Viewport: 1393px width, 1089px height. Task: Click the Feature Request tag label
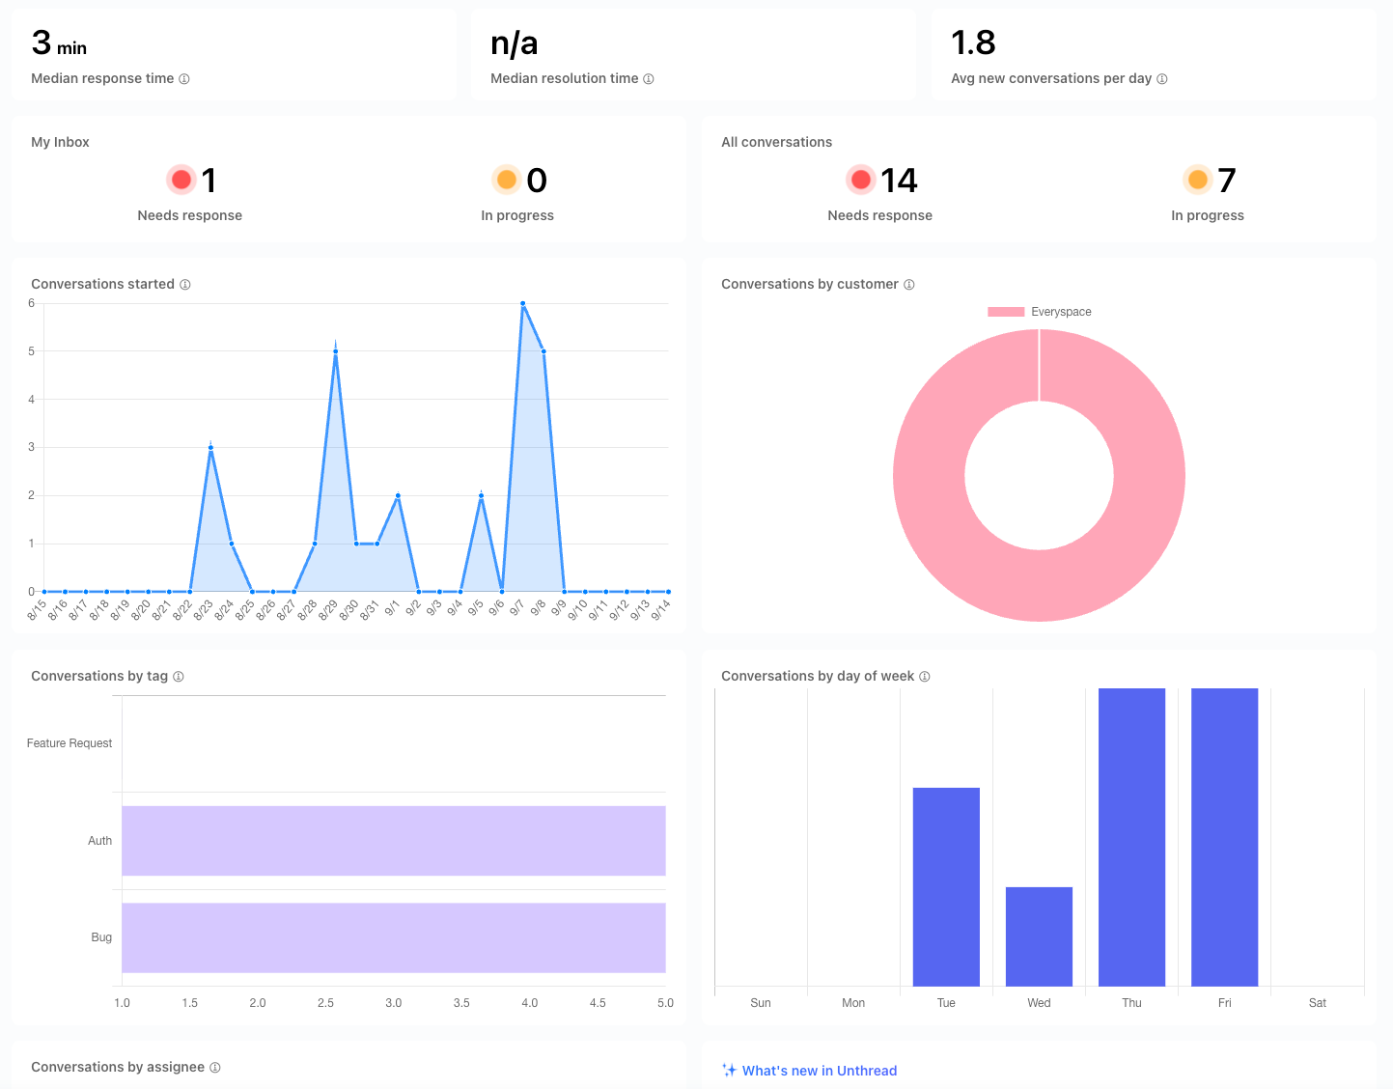[70, 743]
